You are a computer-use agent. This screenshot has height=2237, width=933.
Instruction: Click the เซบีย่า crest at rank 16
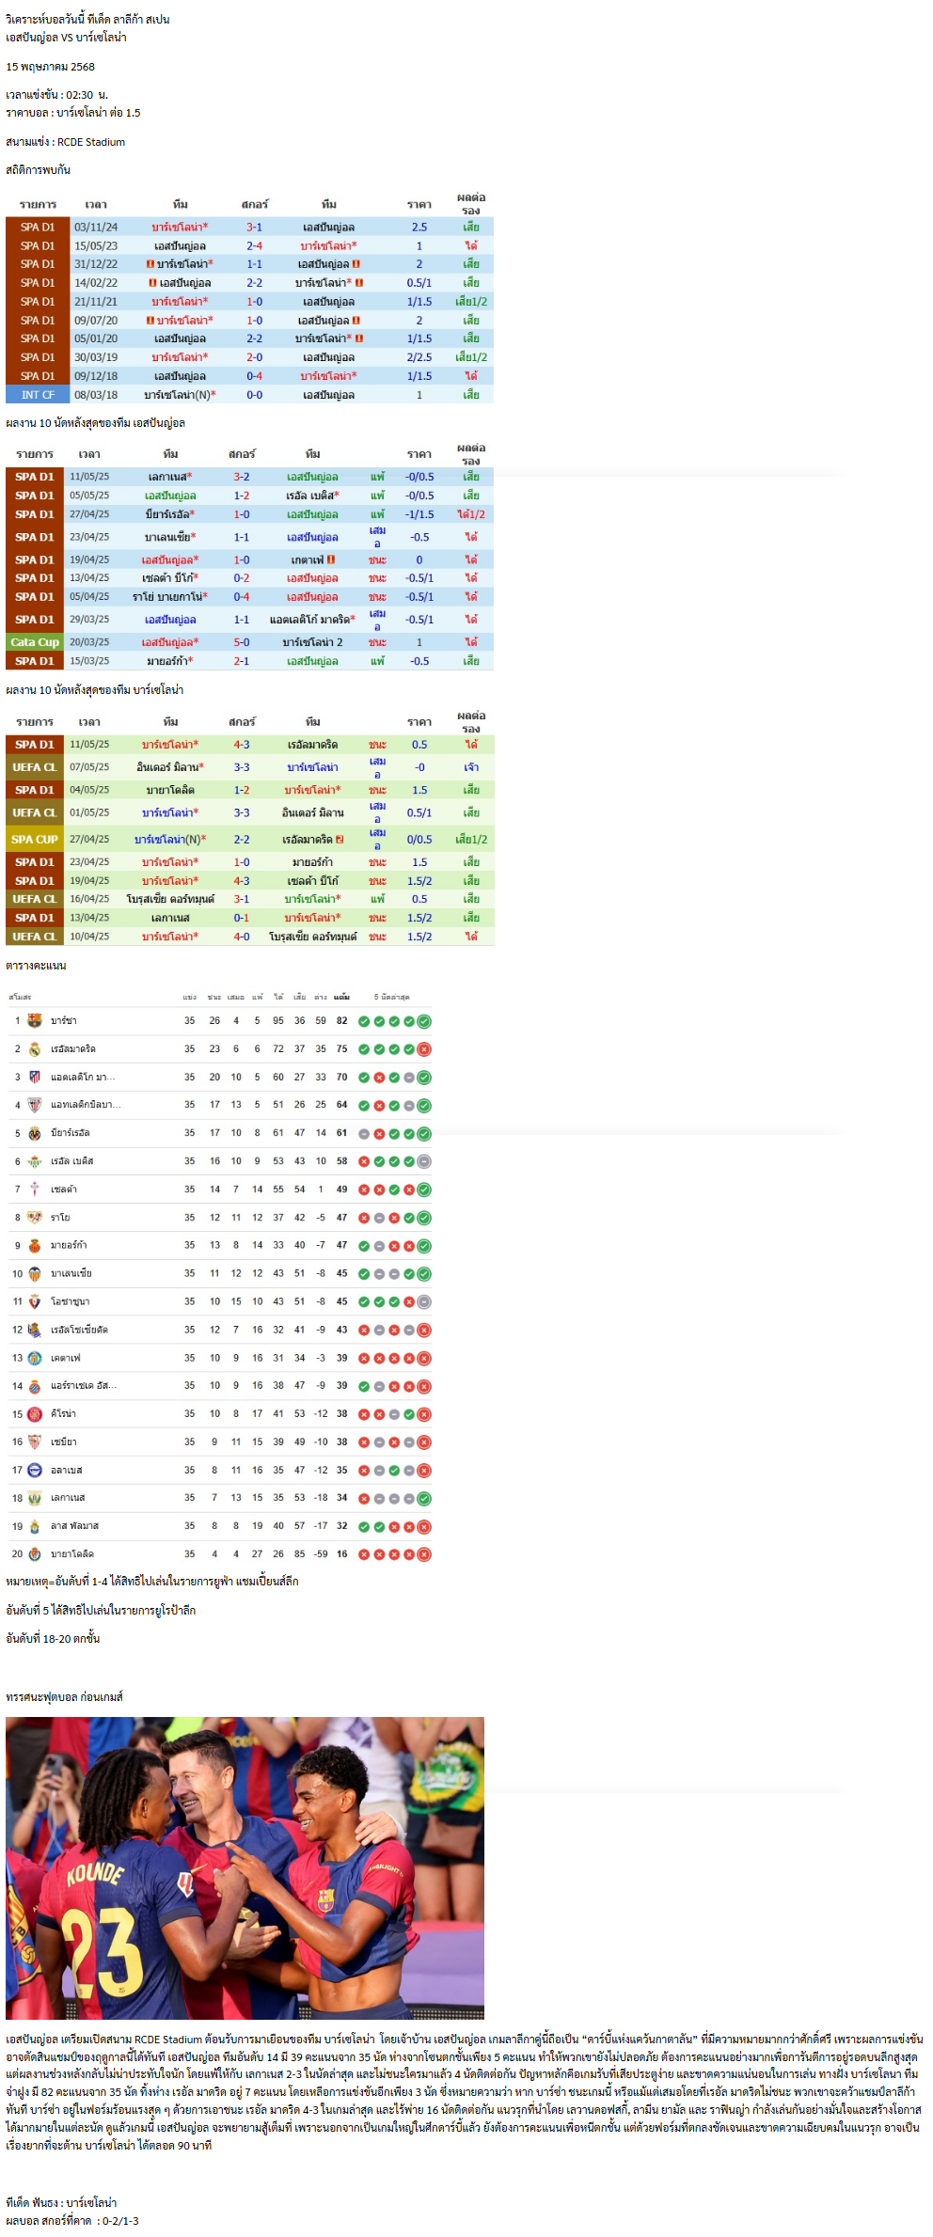[x=35, y=1441]
